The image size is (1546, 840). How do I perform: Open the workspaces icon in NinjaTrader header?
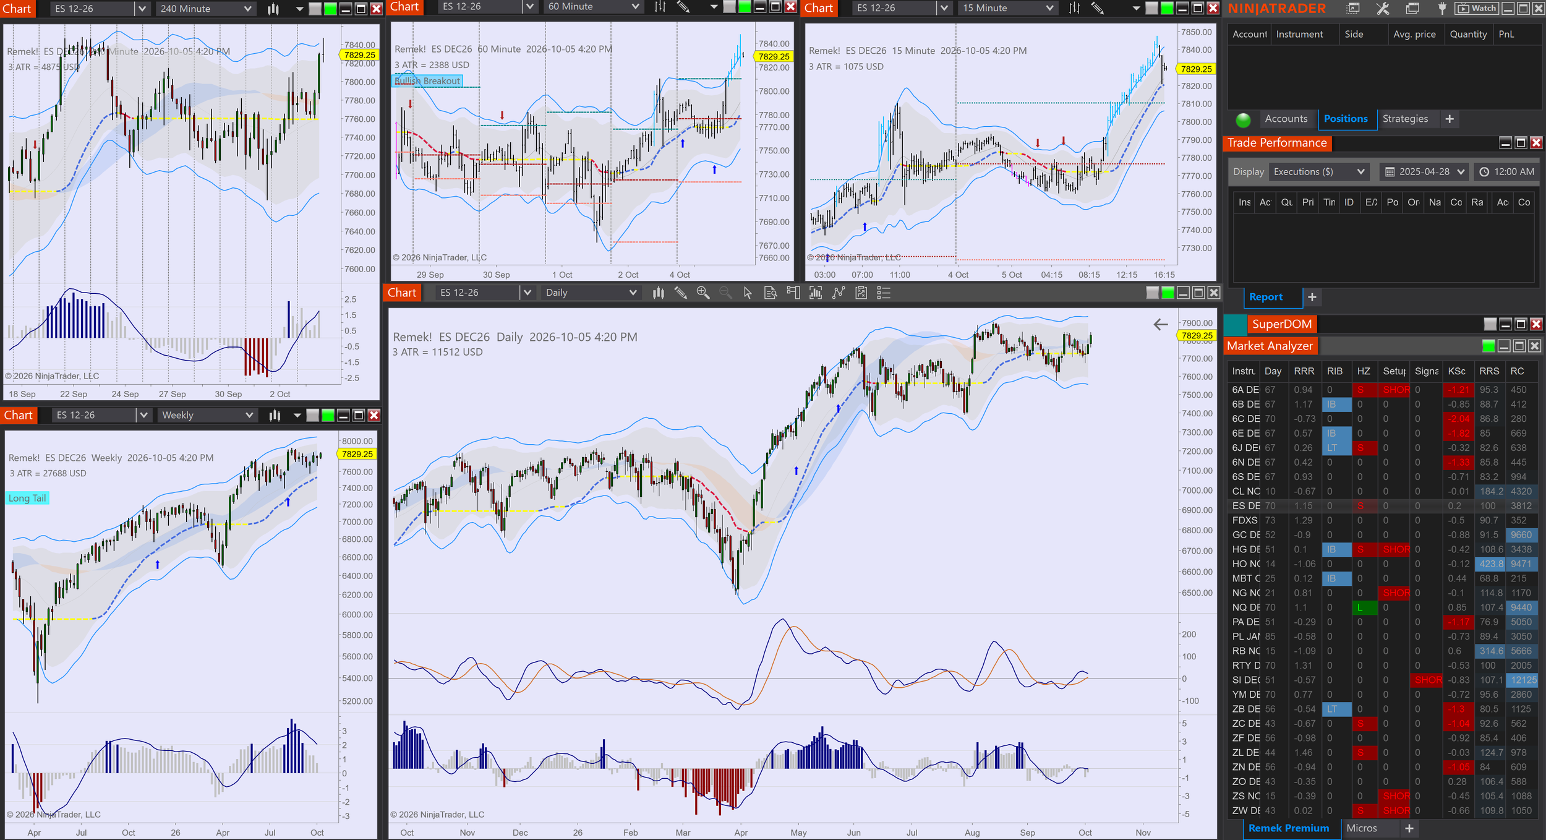click(x=1412, y=9)
